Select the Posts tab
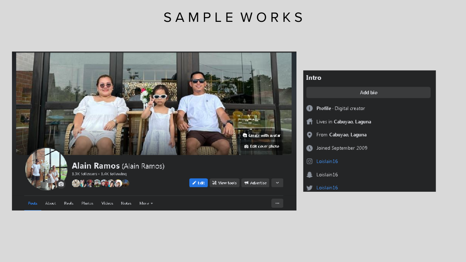Screen dimensions: 466x262 pyautogui.click(x=33, y=203)
